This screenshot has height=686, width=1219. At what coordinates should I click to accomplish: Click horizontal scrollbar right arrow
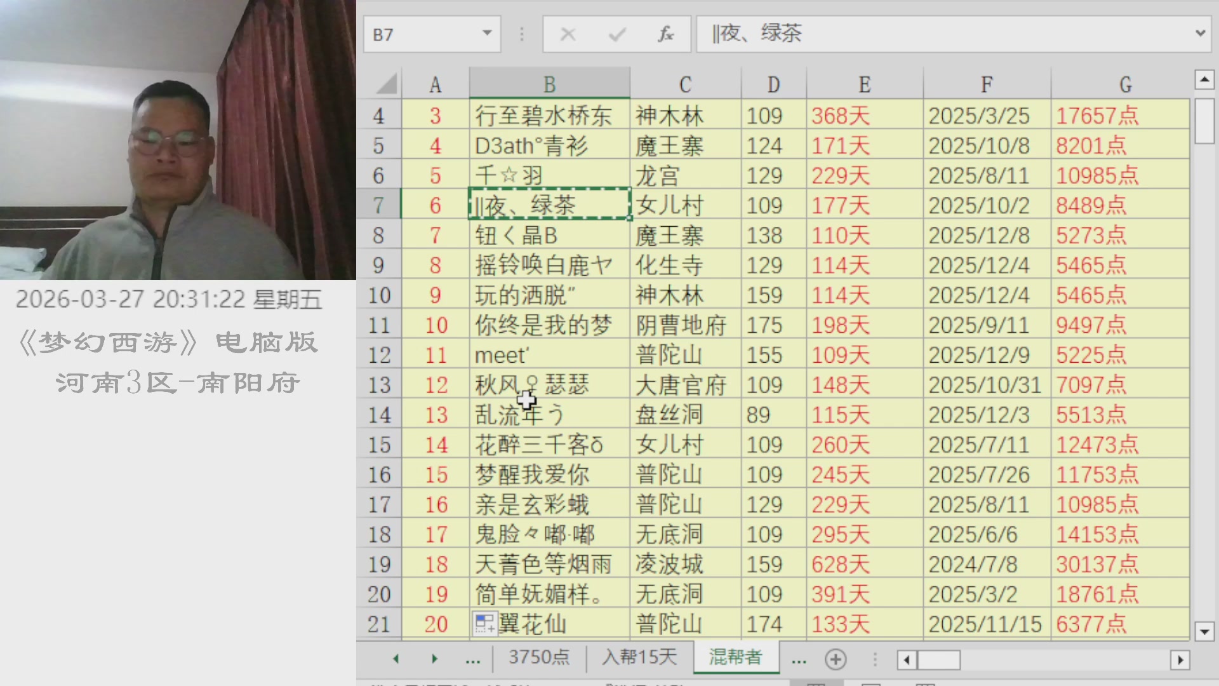1180,660
